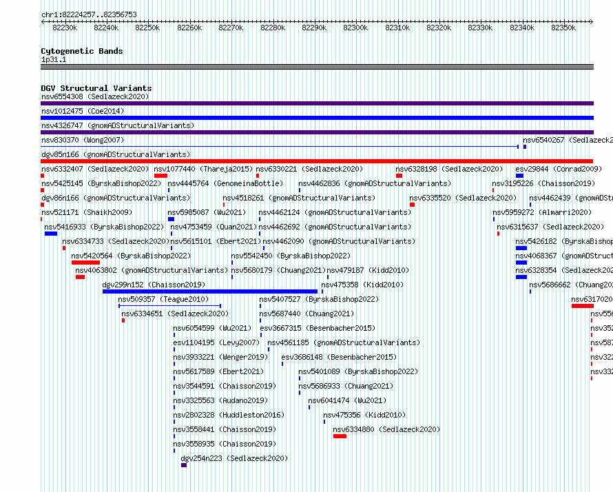The width and height of the screenshot is (613, 492).
Task: Click the nsv6554308 (Sedlazeck2020) variant label
Action: point(95,96)
